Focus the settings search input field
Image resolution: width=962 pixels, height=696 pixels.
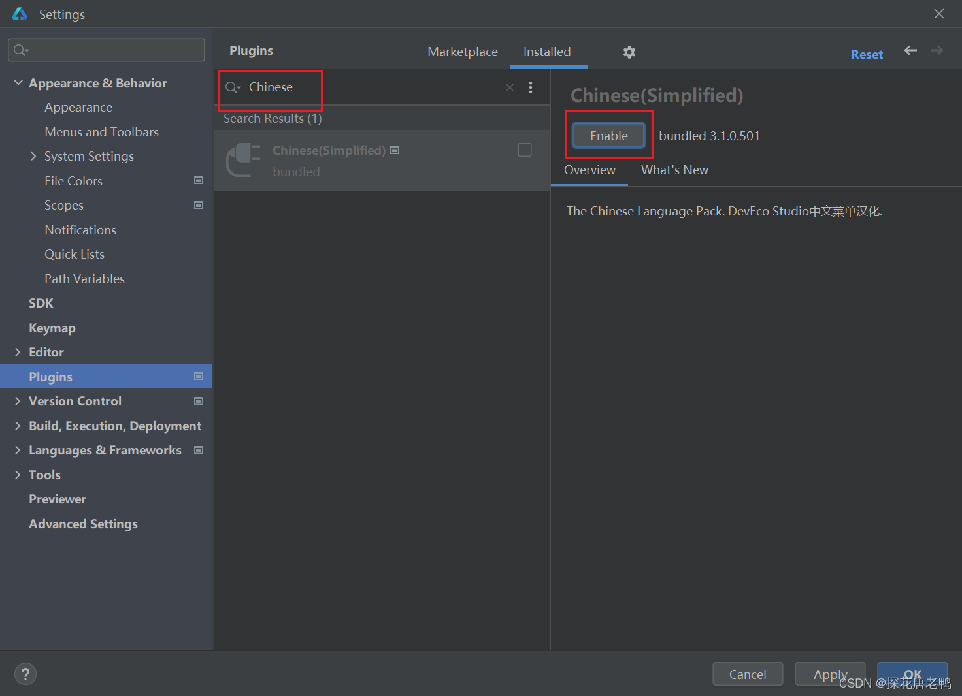pyautogui.click(x=107, y=50)
